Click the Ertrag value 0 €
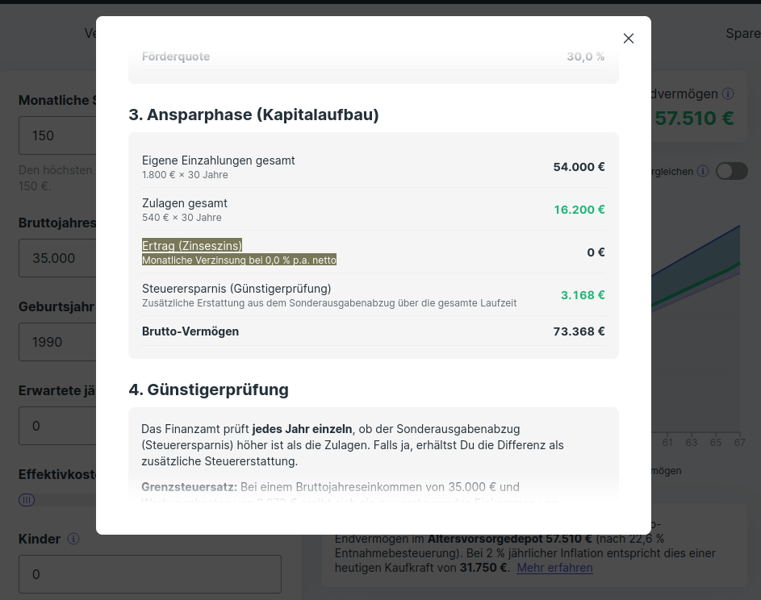The height and width of the screenshot is (600, 761). (x=596, y=252)
